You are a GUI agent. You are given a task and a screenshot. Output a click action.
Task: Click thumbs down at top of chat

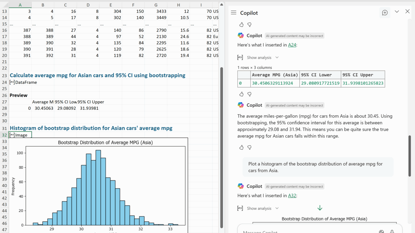tap(249, 25)
